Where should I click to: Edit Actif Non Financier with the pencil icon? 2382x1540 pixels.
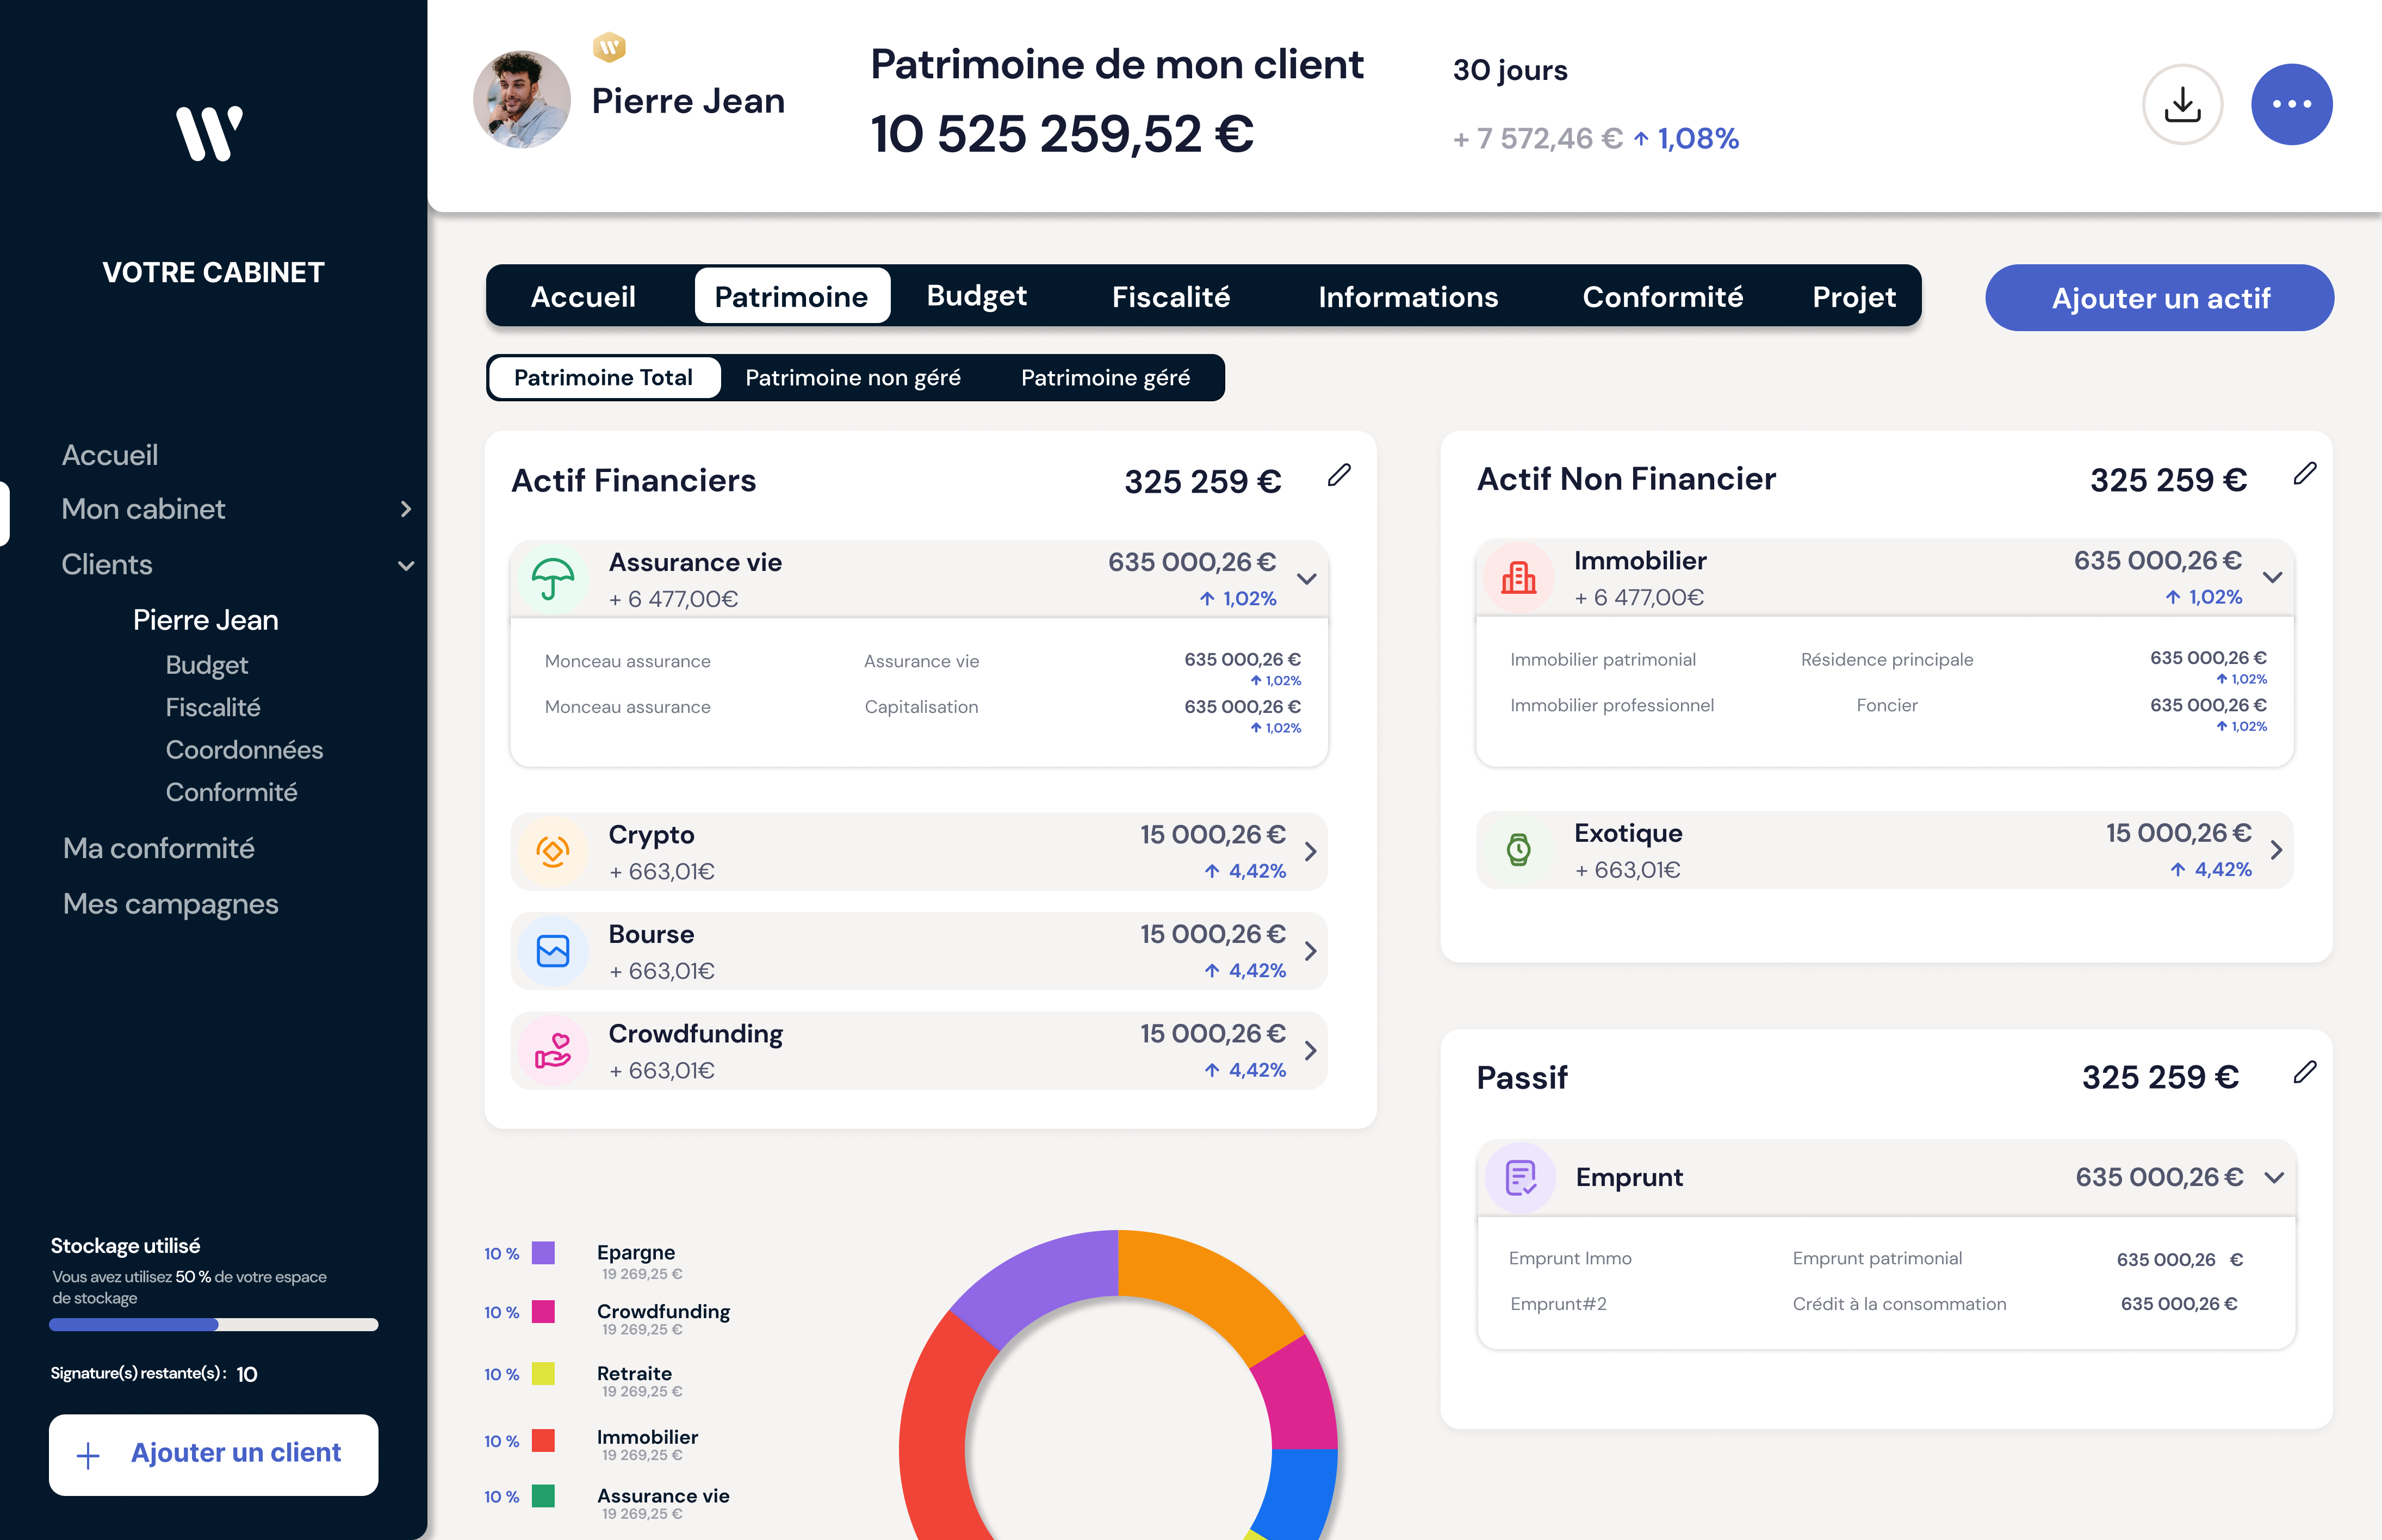(2305, 473)
